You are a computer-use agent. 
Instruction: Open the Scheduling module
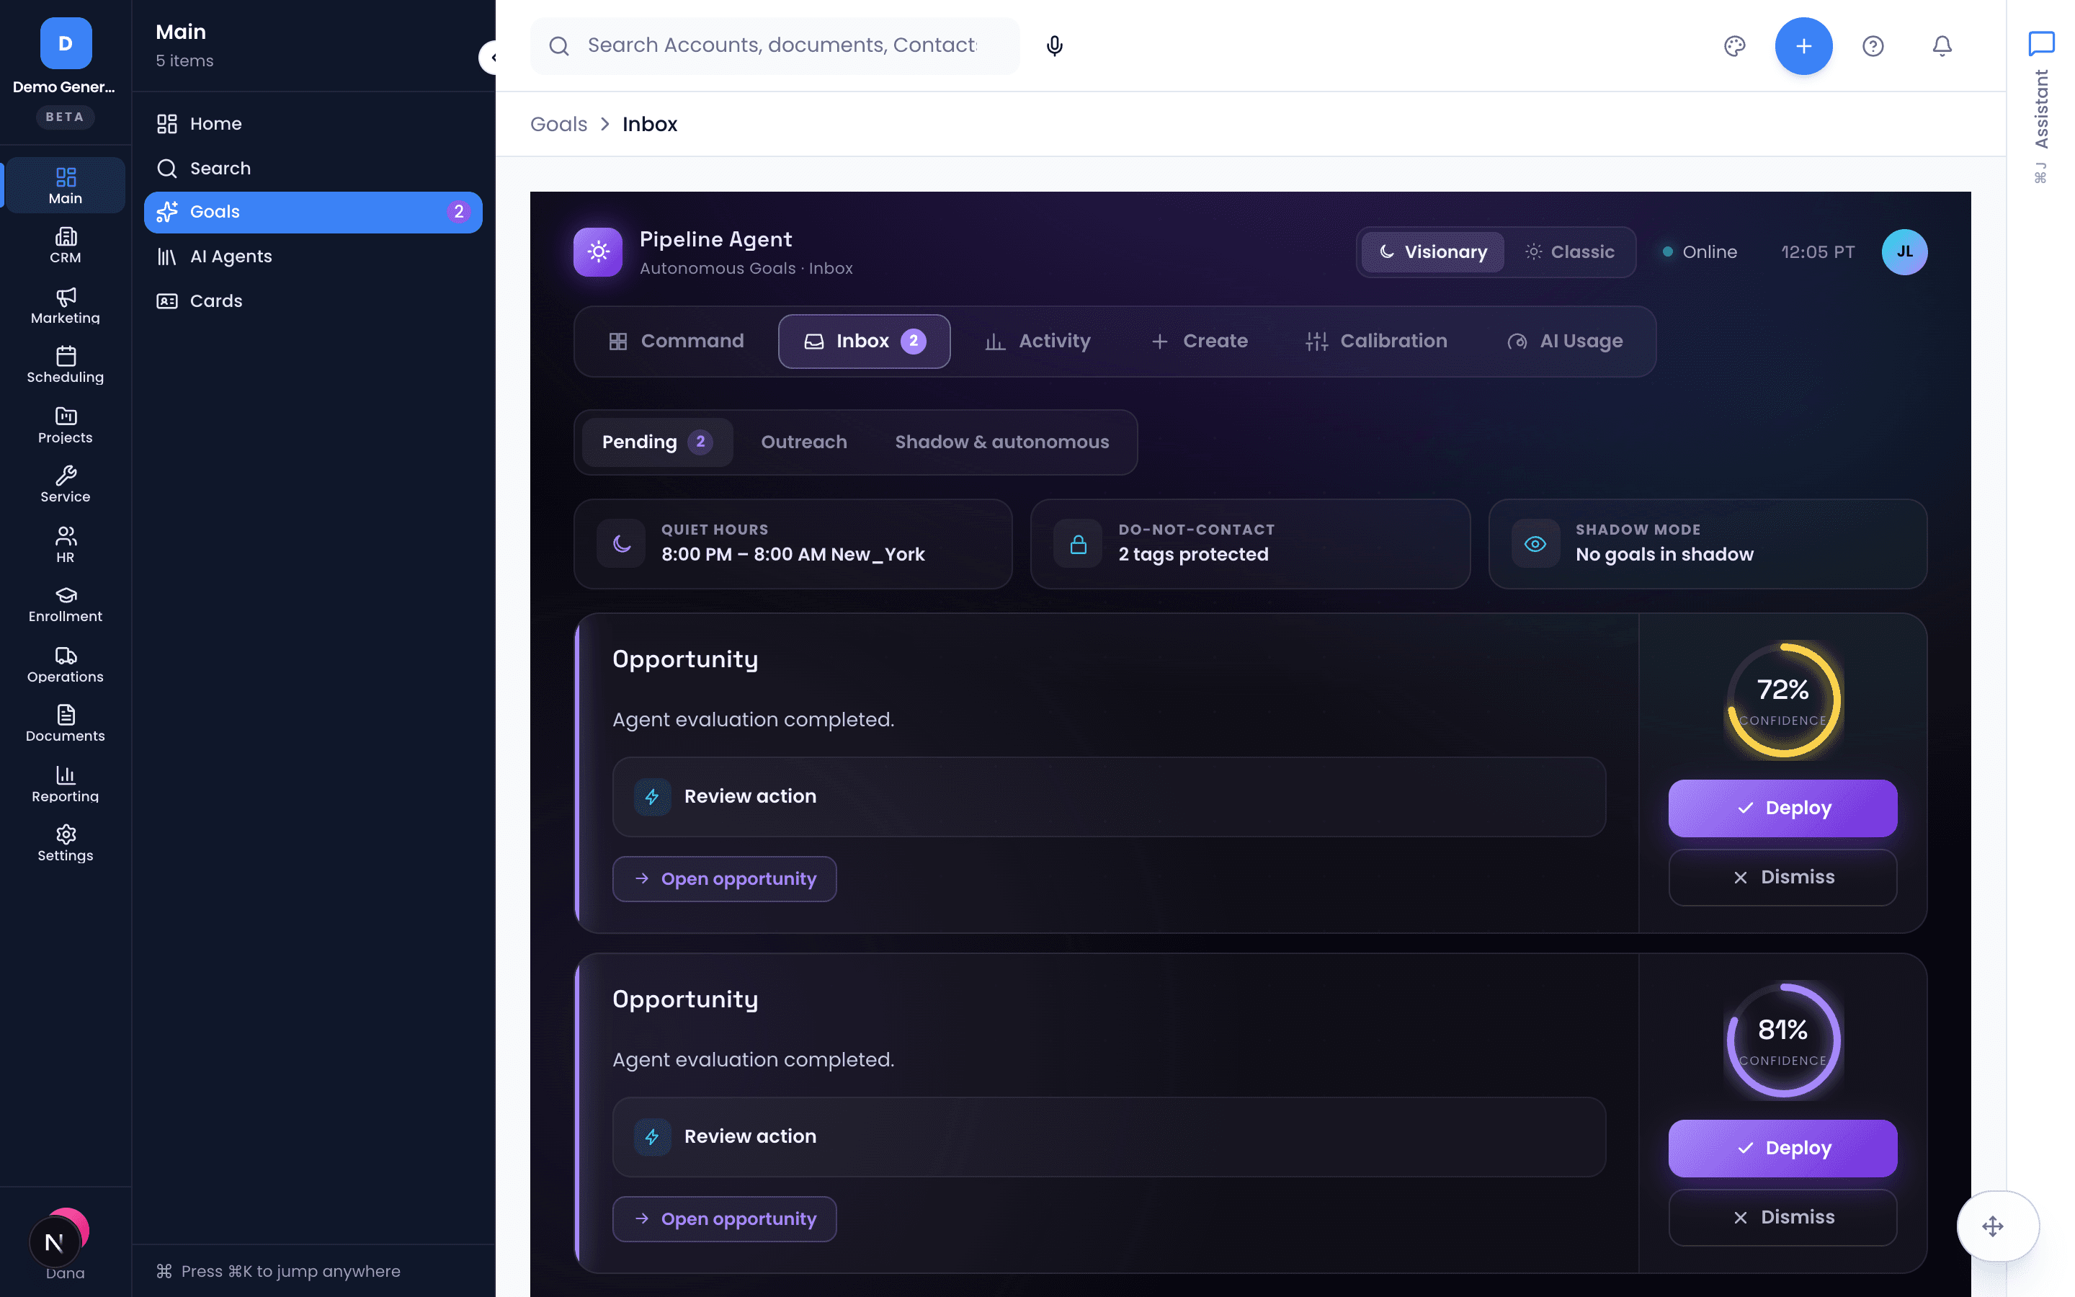click(x=65, y=365)
